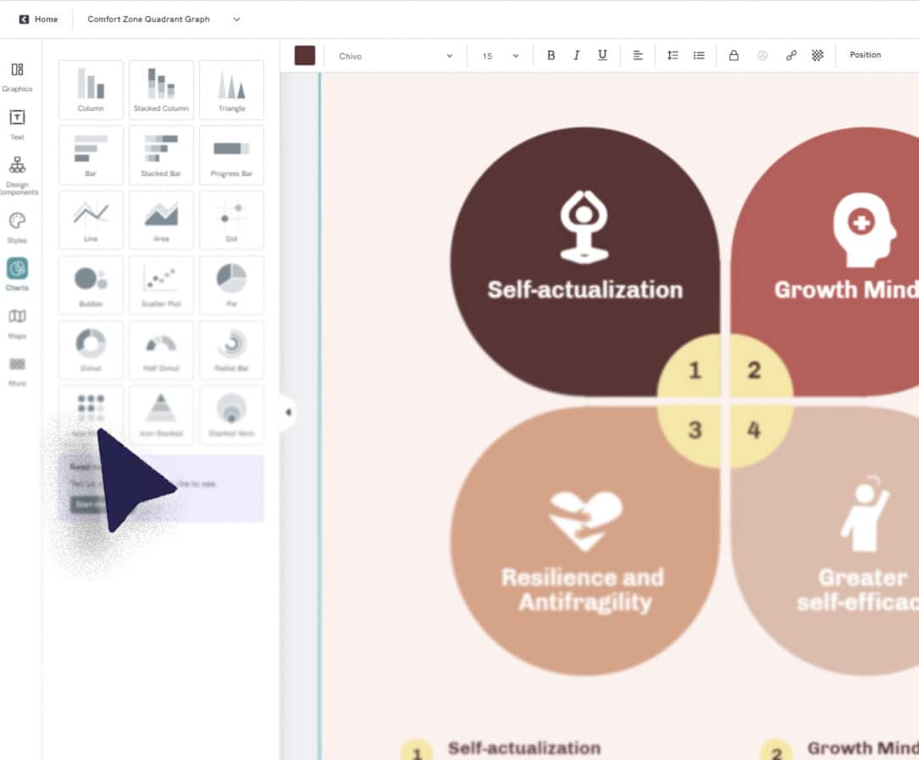Collapse the charts side panel arrow

coord(288,412)
